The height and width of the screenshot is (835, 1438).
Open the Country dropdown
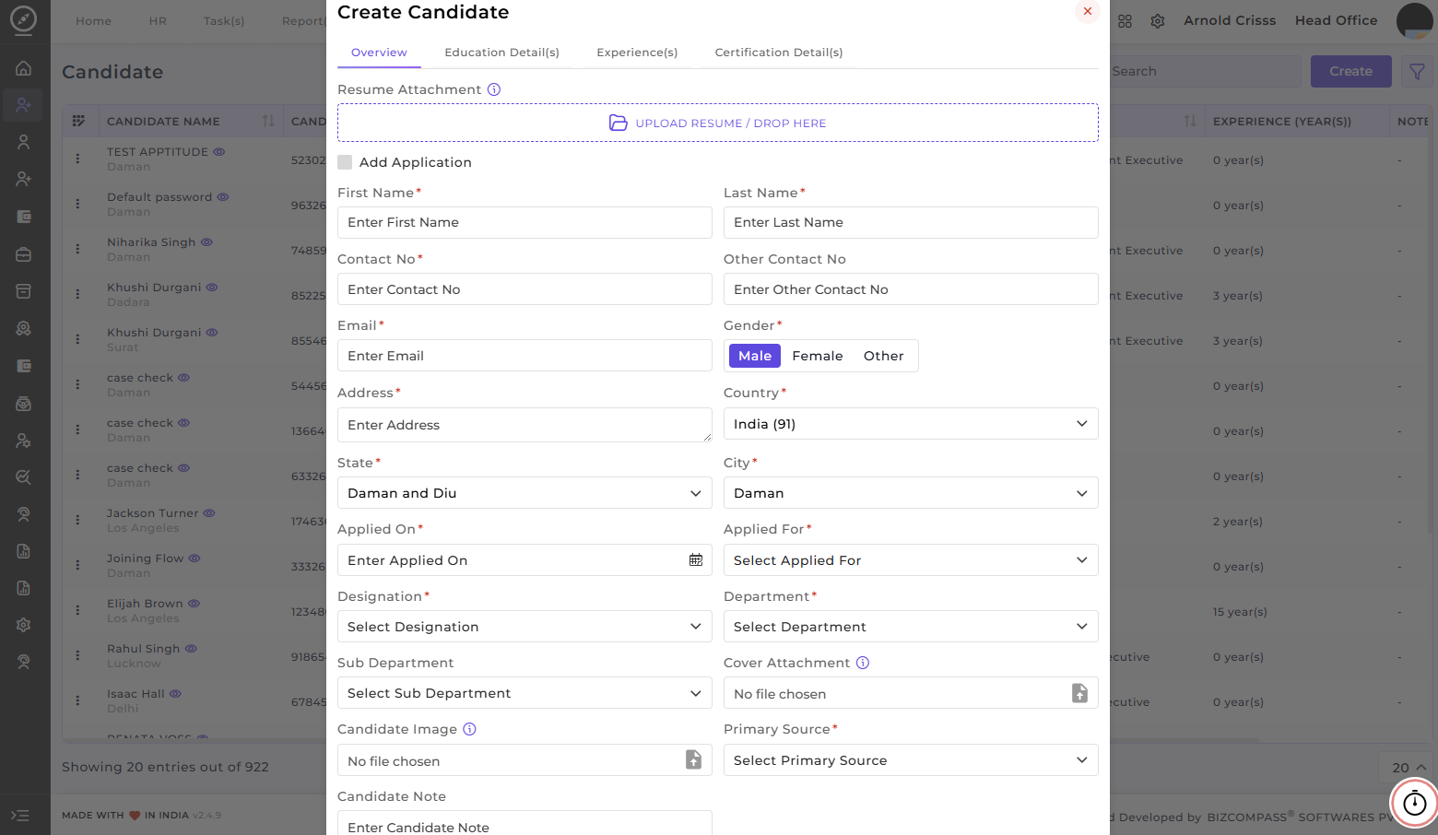click(x=911, y=424)
